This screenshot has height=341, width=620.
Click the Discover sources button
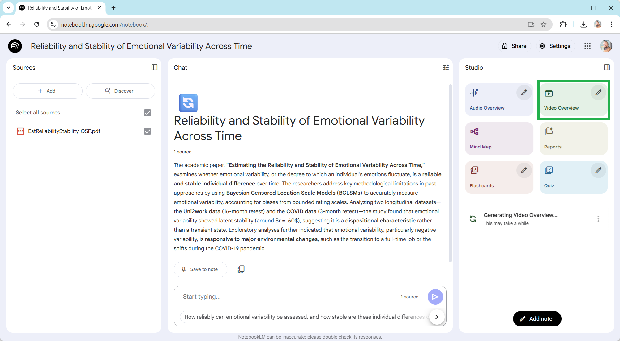coord(120,91)
